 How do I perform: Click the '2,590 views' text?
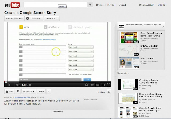click(144, 116)
